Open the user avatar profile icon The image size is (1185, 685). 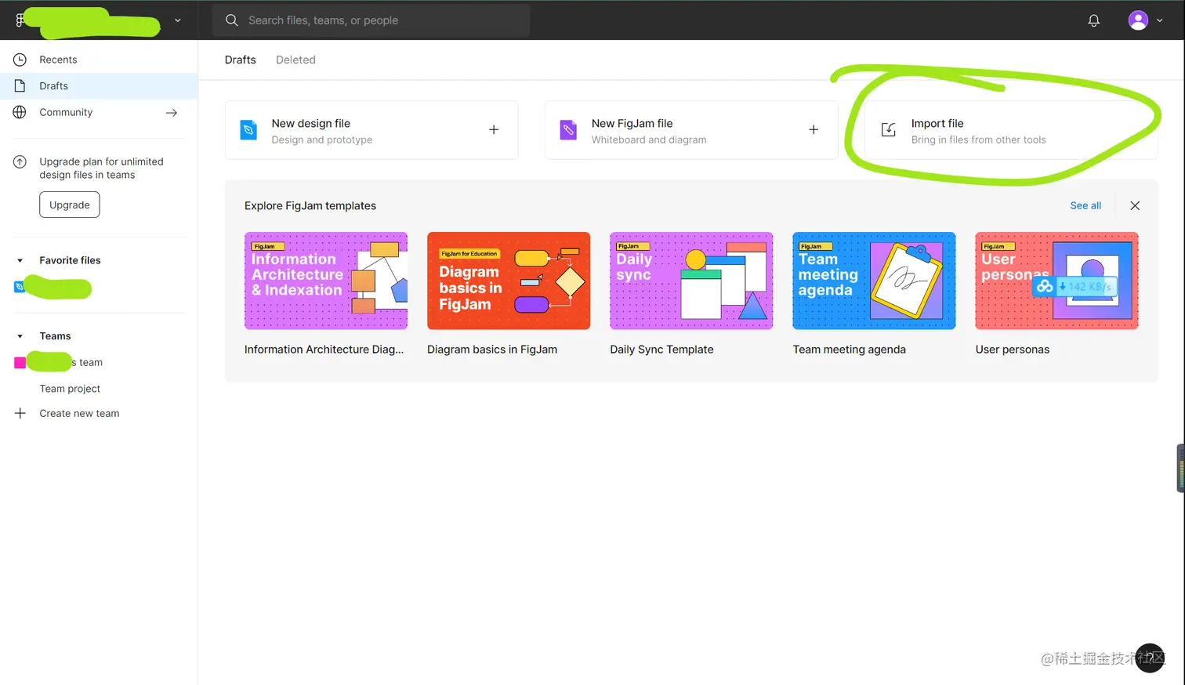pyautogui.click(x=1138, y=20)
